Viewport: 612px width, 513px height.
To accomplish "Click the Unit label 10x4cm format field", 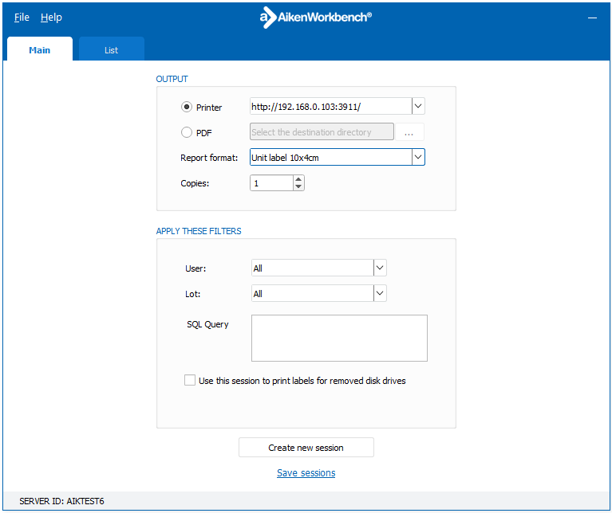I will tap(330, 158).
